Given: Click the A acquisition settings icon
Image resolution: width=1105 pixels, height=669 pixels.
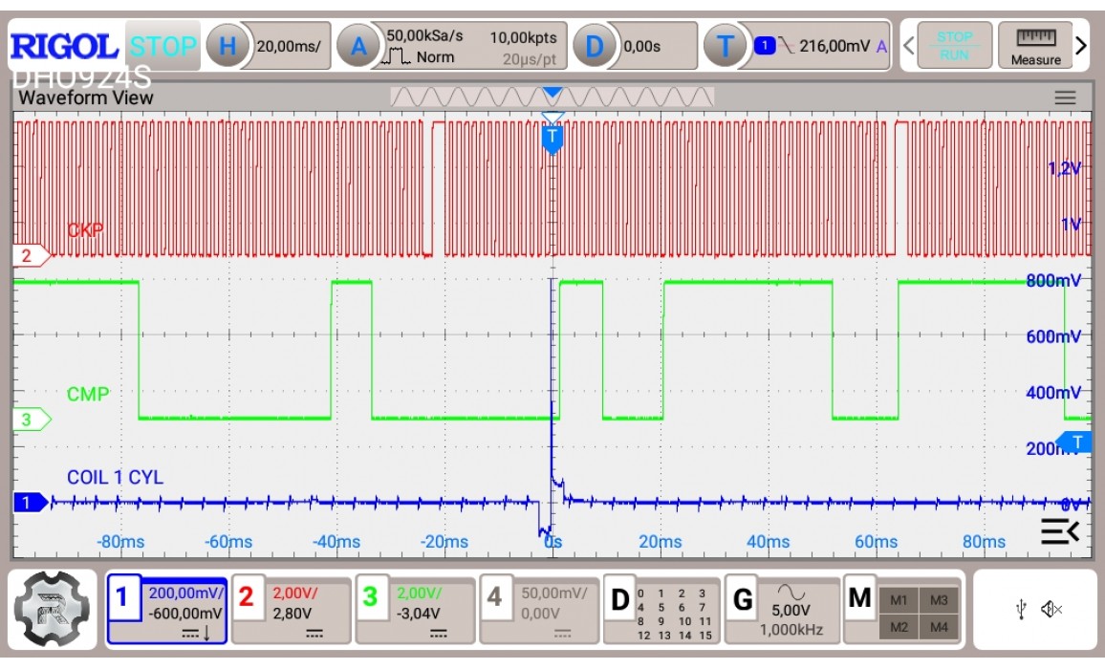Looking at the screenshot, I should pos(358,45).
